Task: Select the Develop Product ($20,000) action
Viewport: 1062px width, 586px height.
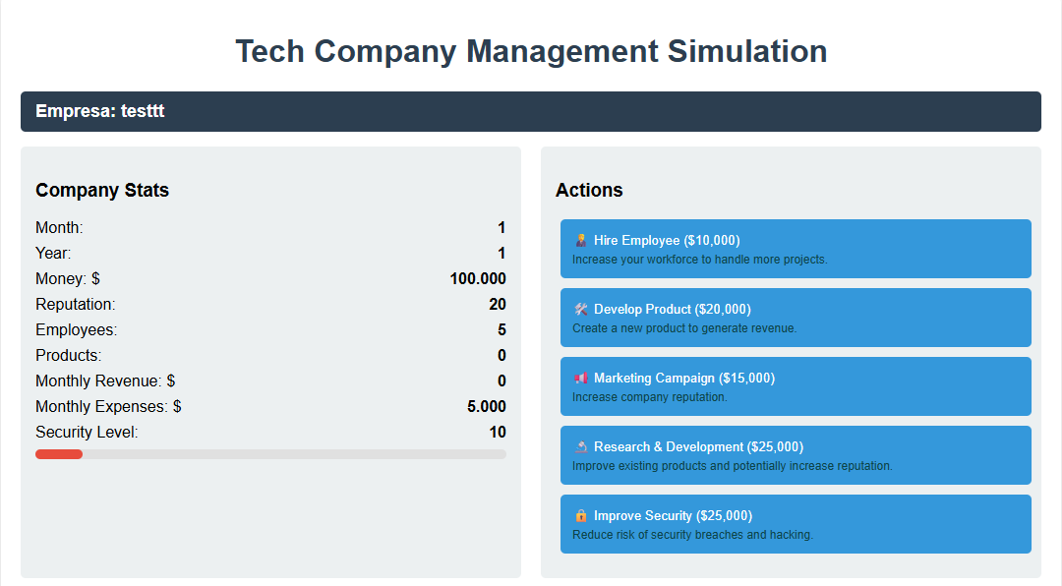Action: 796,317
